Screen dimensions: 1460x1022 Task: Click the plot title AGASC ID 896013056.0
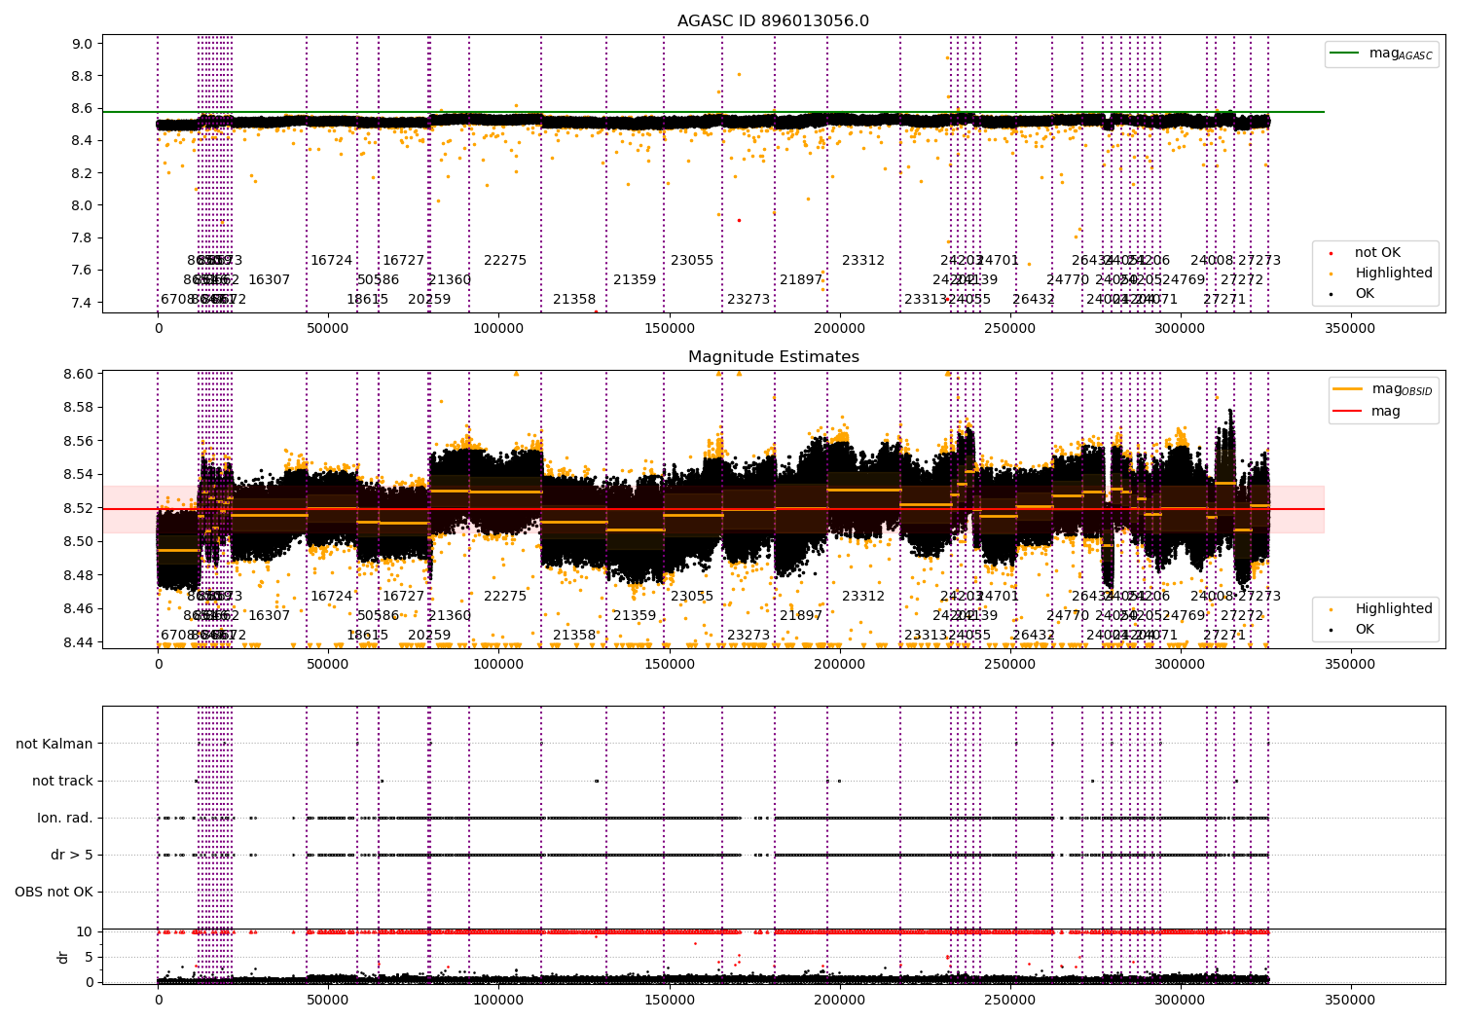773,21
